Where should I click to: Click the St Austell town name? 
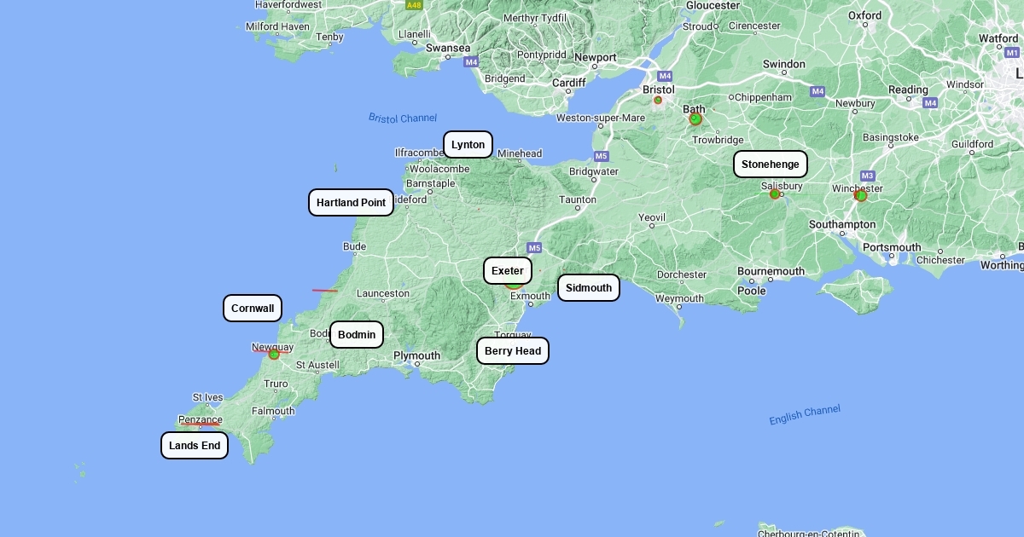pyautogui.click(x=317, y=365)
